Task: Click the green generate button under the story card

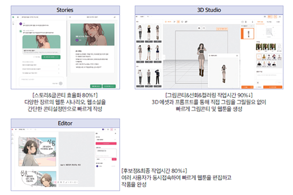Action: click(x=50, y=57)
